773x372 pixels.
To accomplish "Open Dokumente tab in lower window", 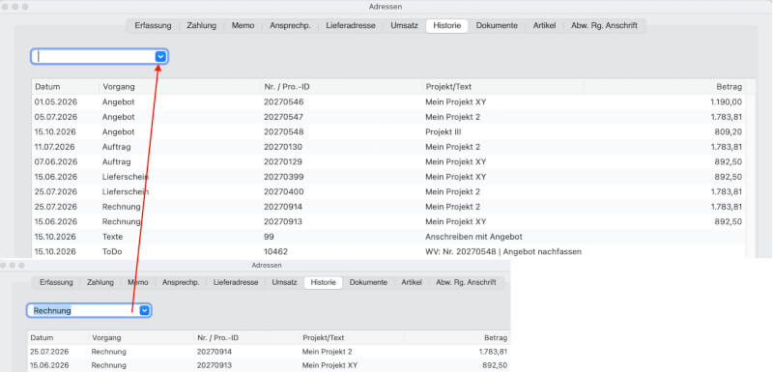I will tap(368, 283).
